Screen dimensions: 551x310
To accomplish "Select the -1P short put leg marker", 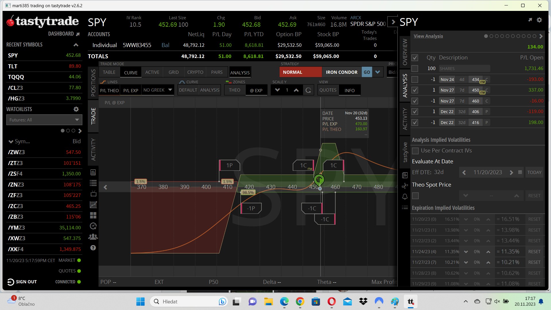I will click(251, 208).
